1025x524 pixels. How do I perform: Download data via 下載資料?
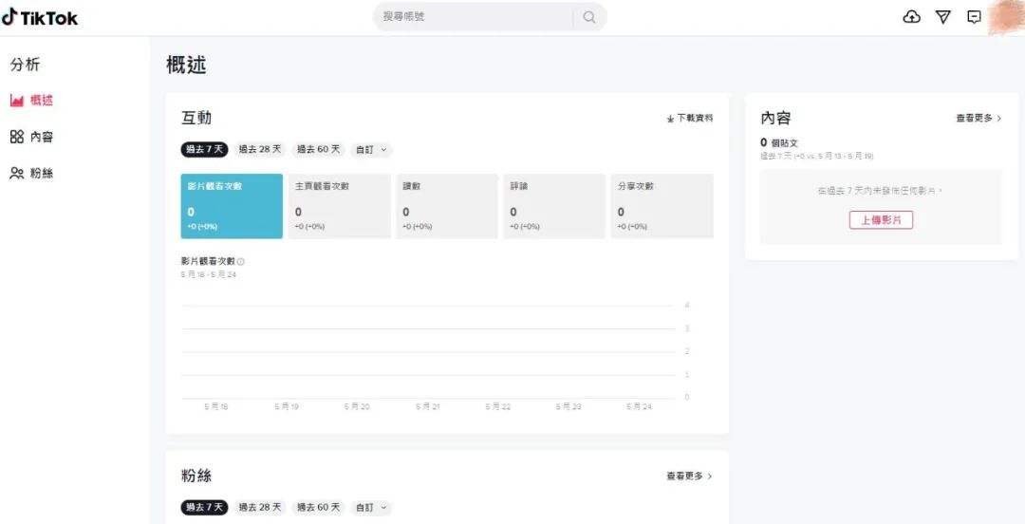click(690, 119)
